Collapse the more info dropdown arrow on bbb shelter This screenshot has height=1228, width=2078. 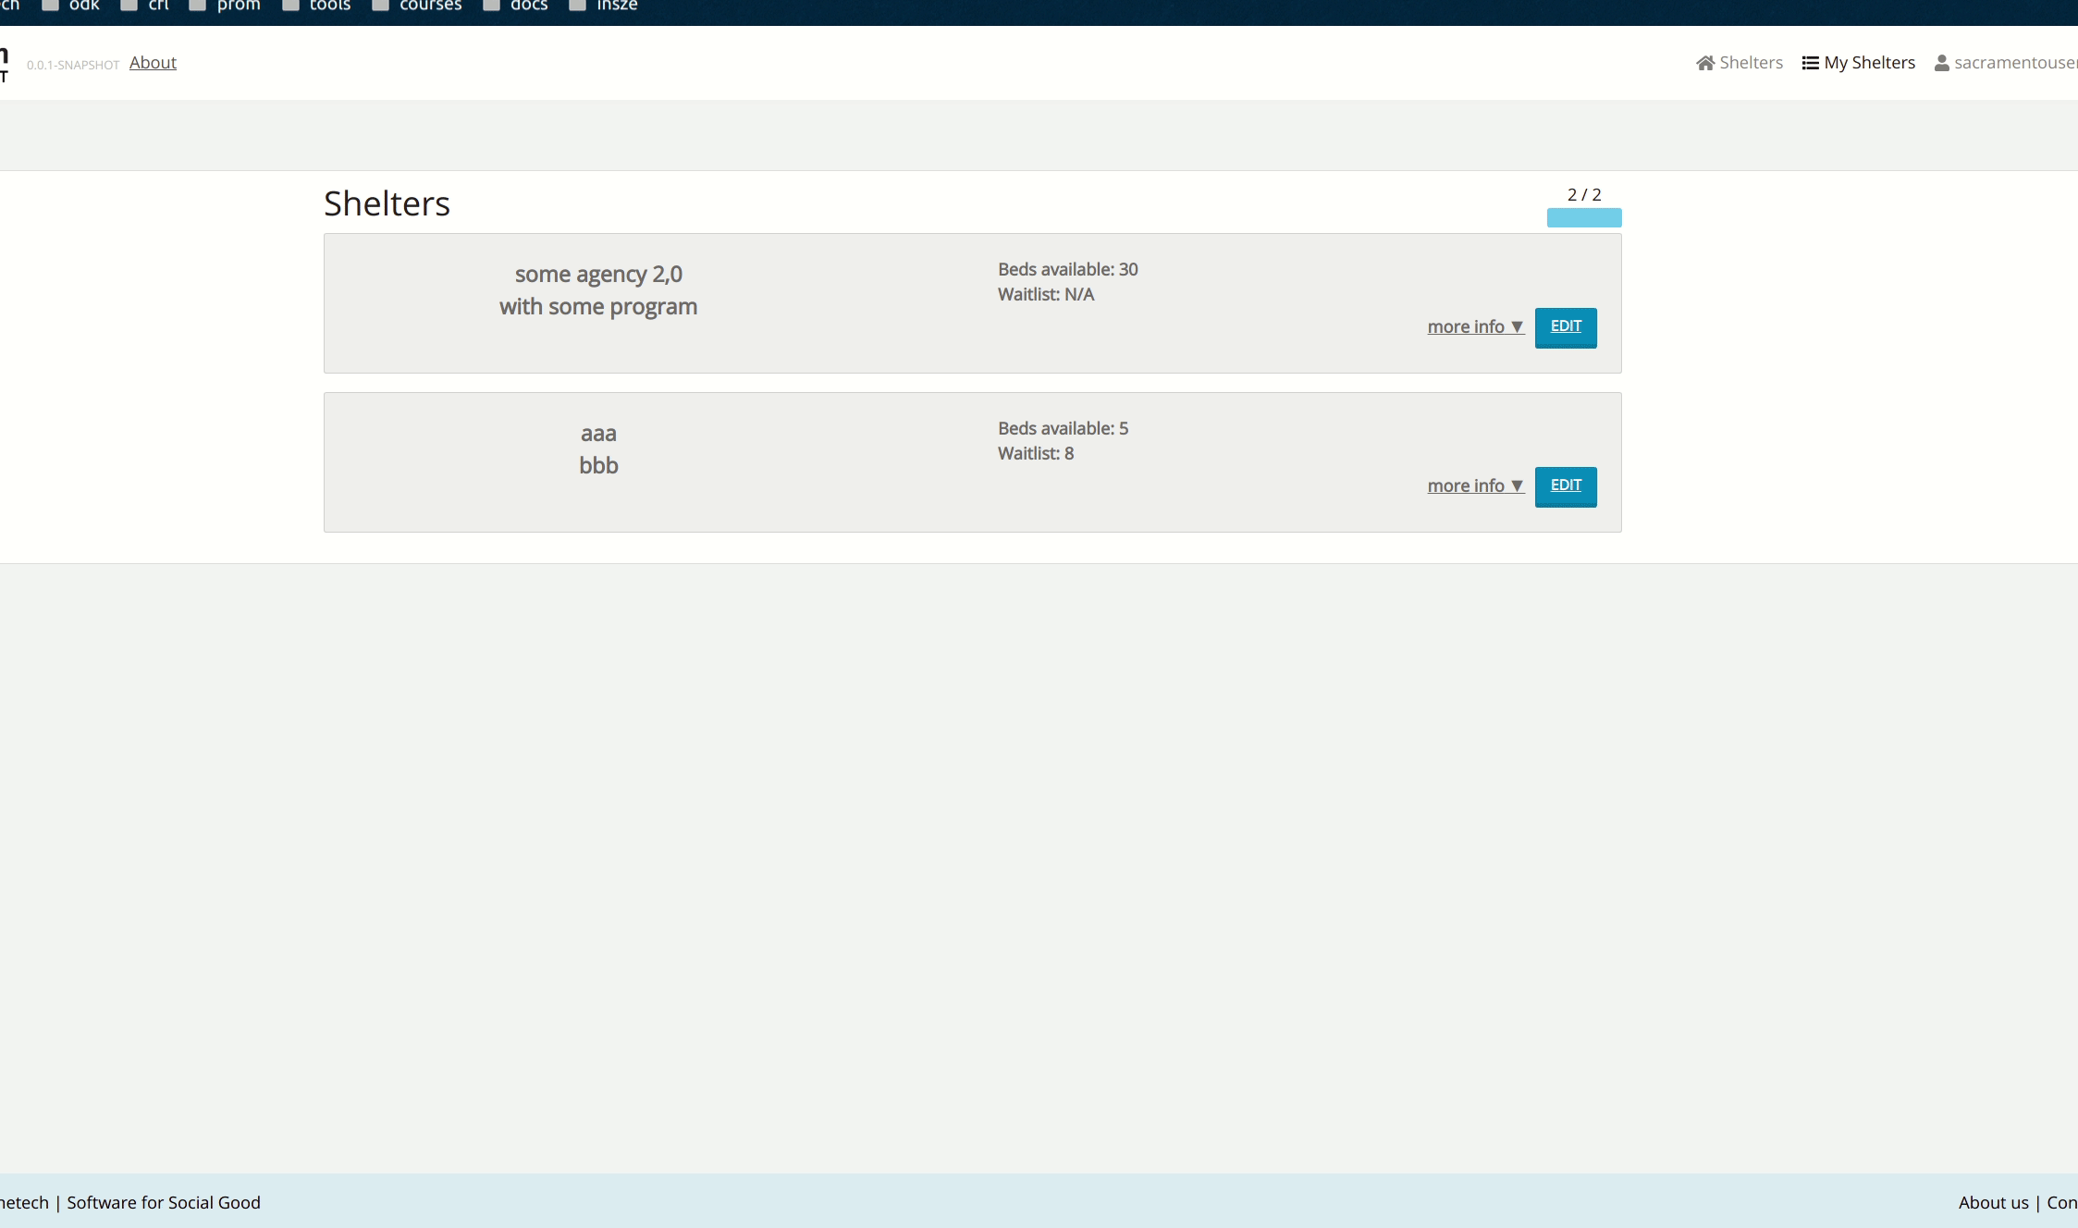pyautogui.click(x=1518, y=485)
